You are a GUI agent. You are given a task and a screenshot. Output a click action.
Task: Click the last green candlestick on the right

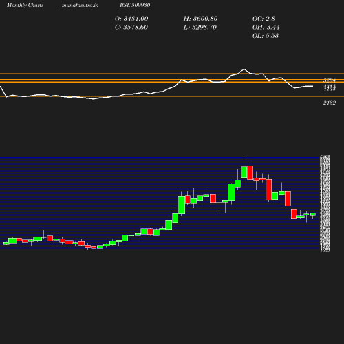point(313,215)
